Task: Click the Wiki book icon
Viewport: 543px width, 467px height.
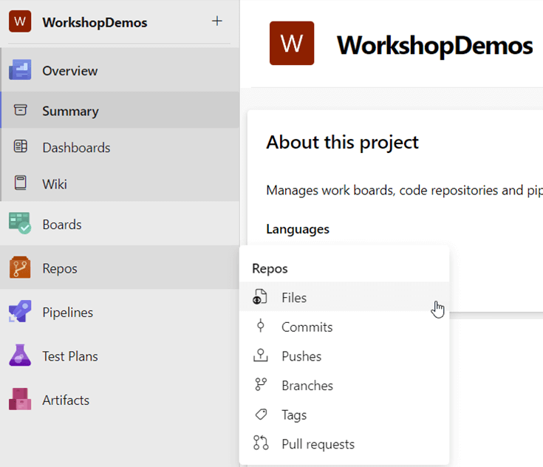Action: coord(21,183)
